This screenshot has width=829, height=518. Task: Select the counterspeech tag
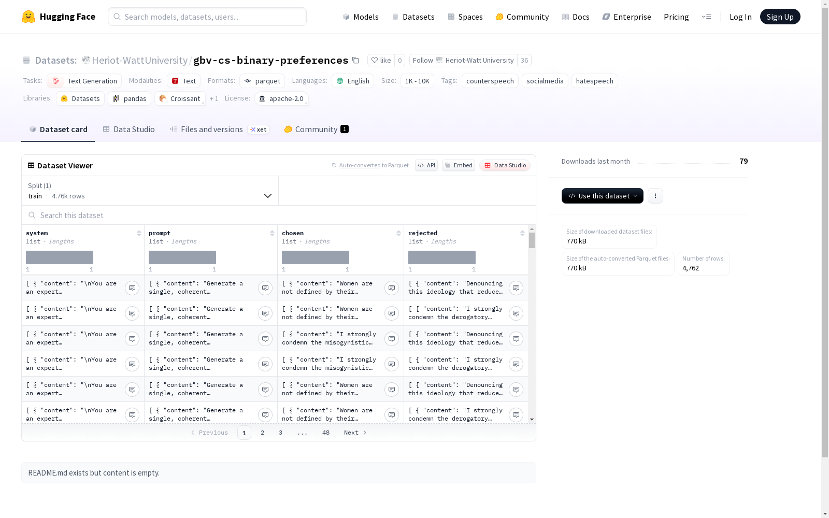coord(490,81)
